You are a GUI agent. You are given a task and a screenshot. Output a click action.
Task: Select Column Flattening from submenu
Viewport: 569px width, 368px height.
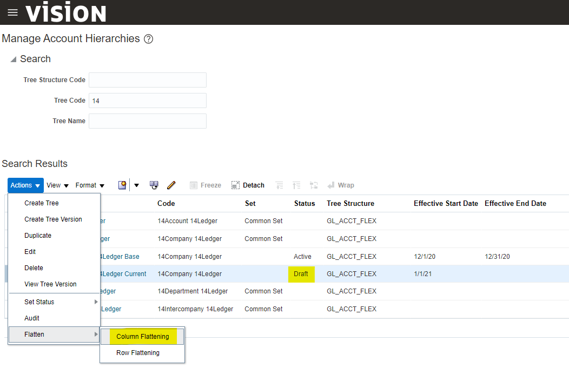tap(143, 337)
